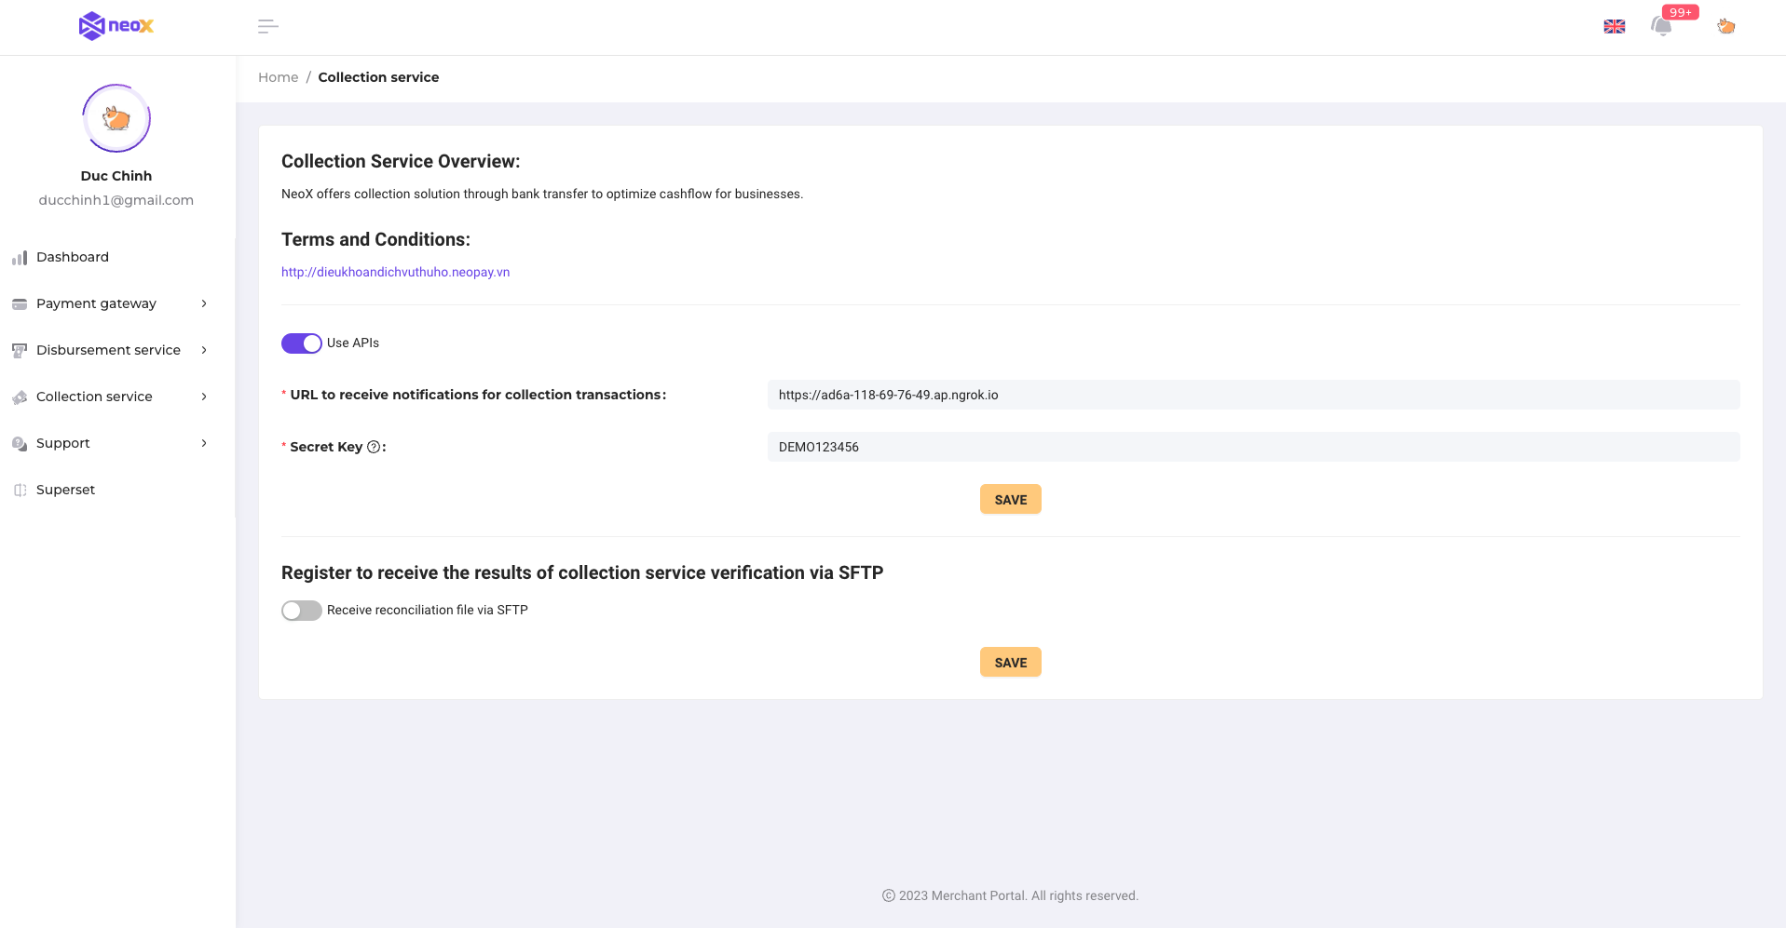Go to Dashboard menu item

coord(73,257)
